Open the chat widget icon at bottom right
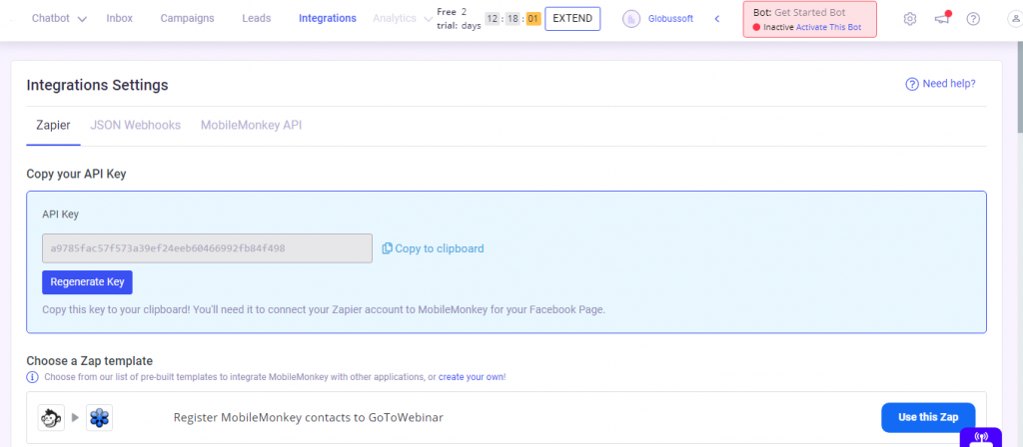This screenshot has height=447, width=1023. (x=981, y=437)
